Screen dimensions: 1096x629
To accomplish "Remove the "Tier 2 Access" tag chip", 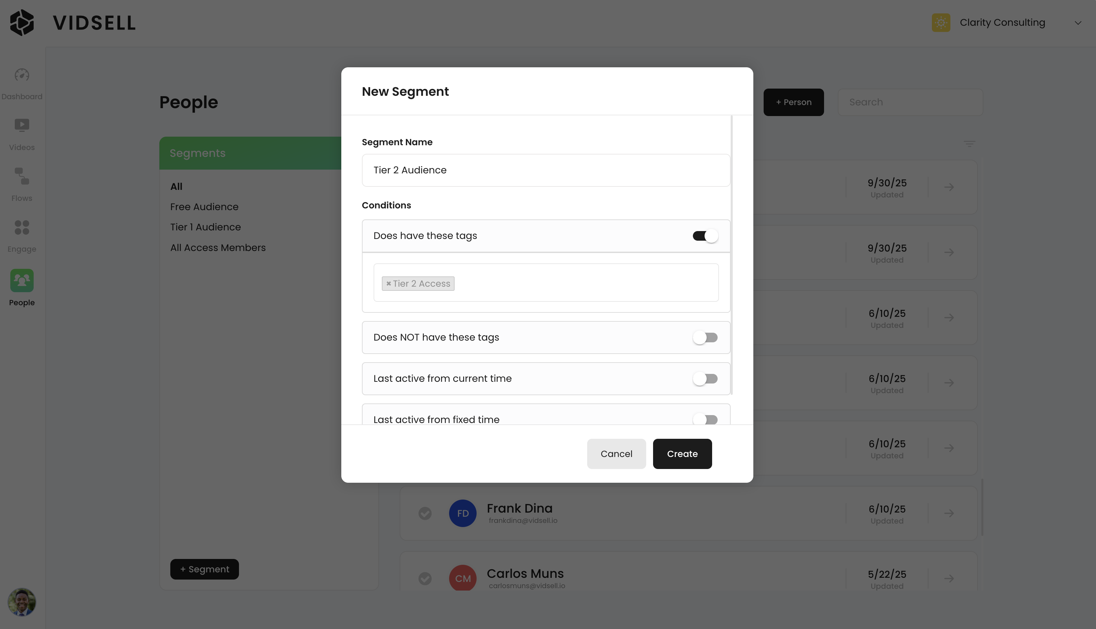I will [388, 283].
